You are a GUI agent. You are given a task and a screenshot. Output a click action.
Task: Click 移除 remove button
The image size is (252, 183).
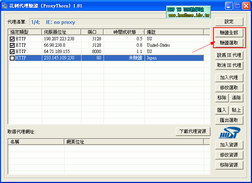pos(222,98)
